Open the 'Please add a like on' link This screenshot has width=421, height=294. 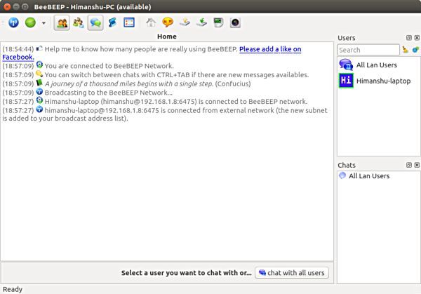coord(270,49)
